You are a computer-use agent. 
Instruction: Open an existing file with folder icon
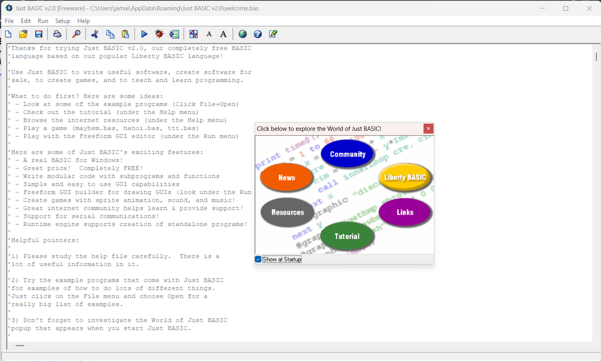(23, 34)
